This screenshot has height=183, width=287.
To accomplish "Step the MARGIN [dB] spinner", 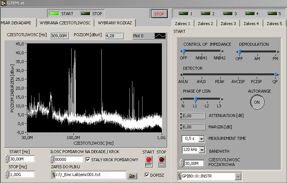I will pyautogui.click(x=181, y=127).
